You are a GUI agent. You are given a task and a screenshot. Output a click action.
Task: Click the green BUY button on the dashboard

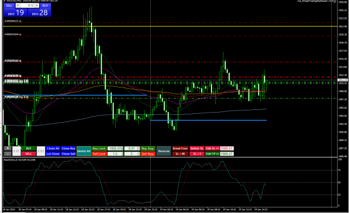point(28,148)
